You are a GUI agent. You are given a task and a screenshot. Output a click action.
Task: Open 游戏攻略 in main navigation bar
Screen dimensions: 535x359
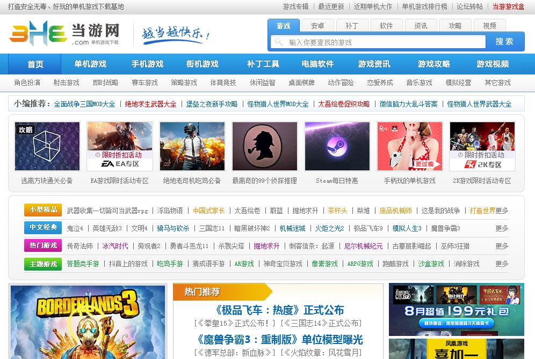(x=433, y=64)
